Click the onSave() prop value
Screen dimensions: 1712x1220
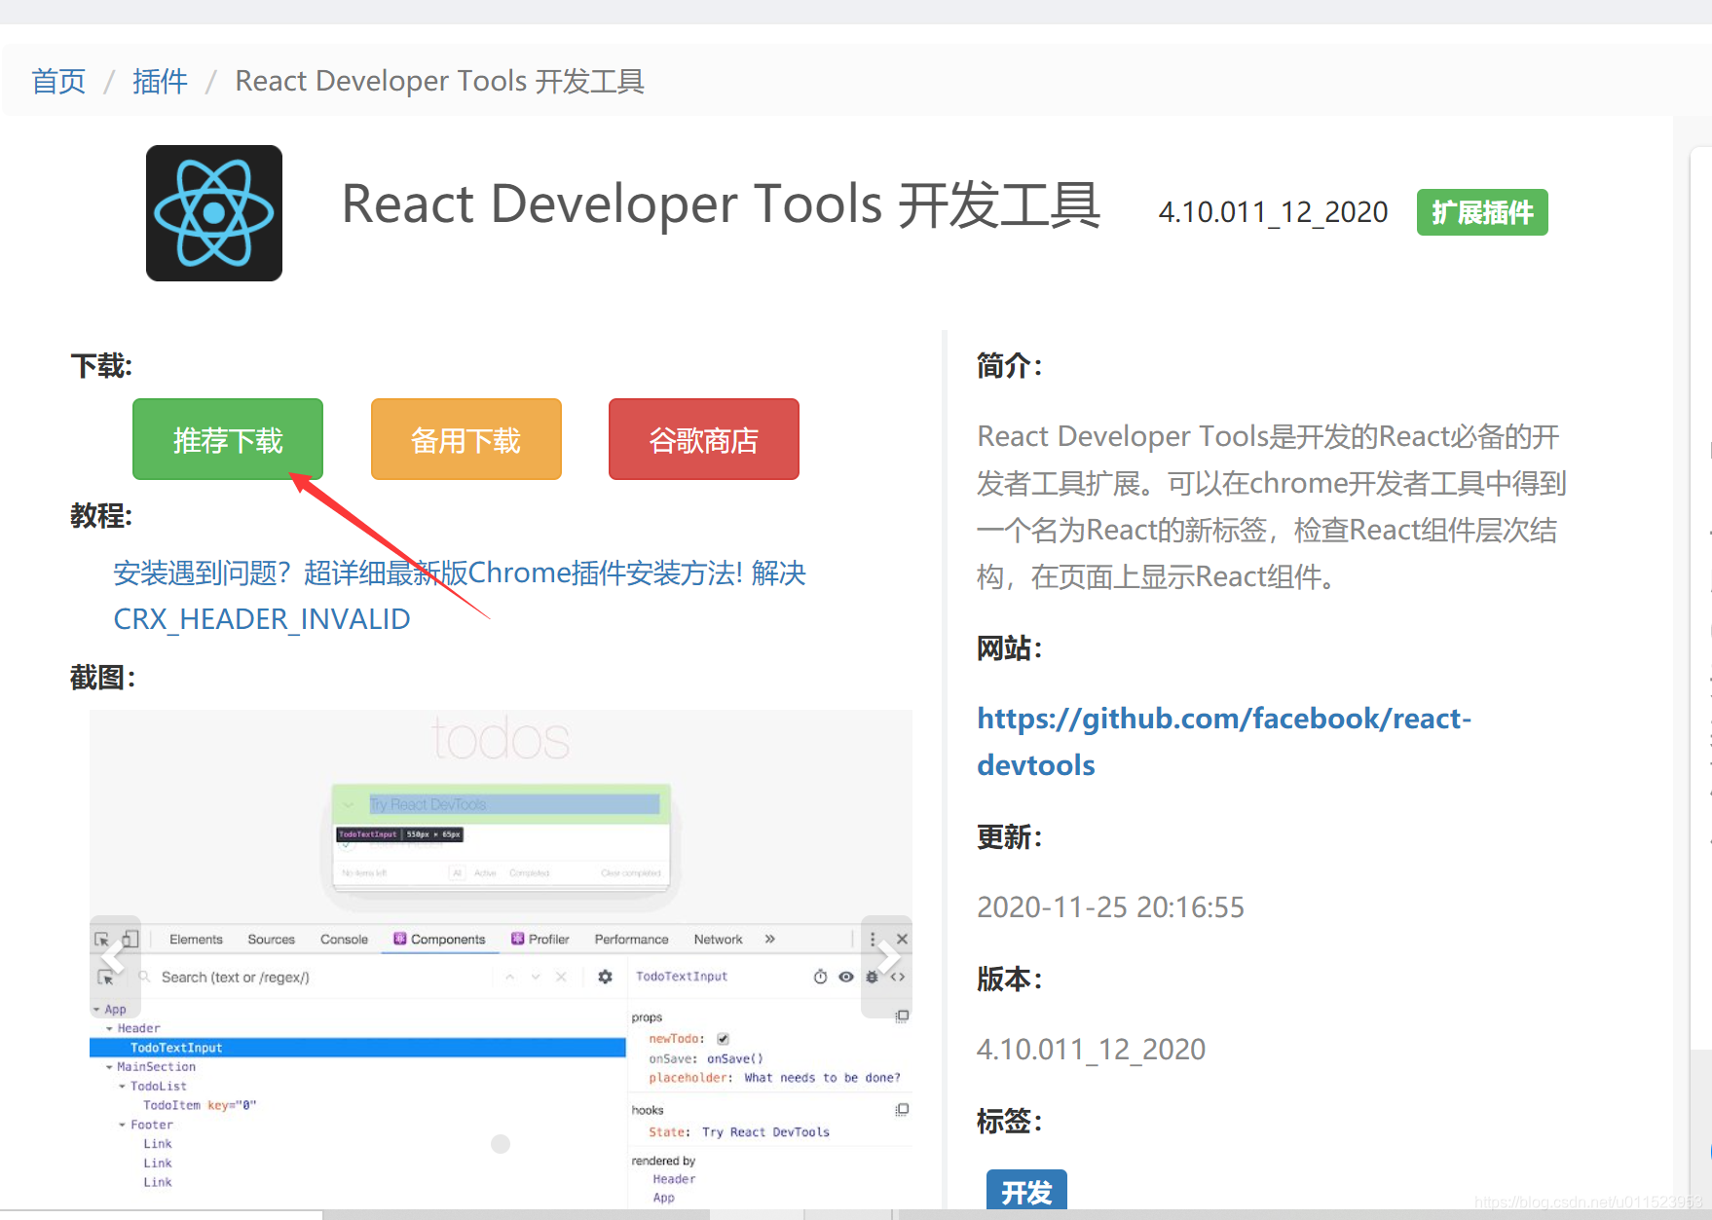coord(735,1058)
